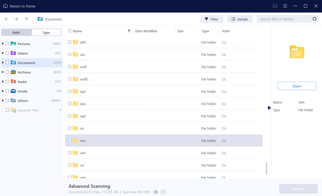Open the xlsx folder icon
Screen dimensions: 322x196
(x=75, y=140)
